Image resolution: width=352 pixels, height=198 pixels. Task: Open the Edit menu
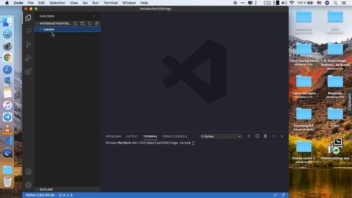pyautogui.click(x=42, y=3)
